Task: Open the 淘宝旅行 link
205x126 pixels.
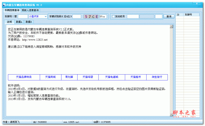Action: (157, 77)
